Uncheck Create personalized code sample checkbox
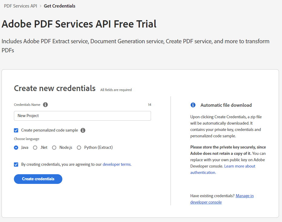 16,130
